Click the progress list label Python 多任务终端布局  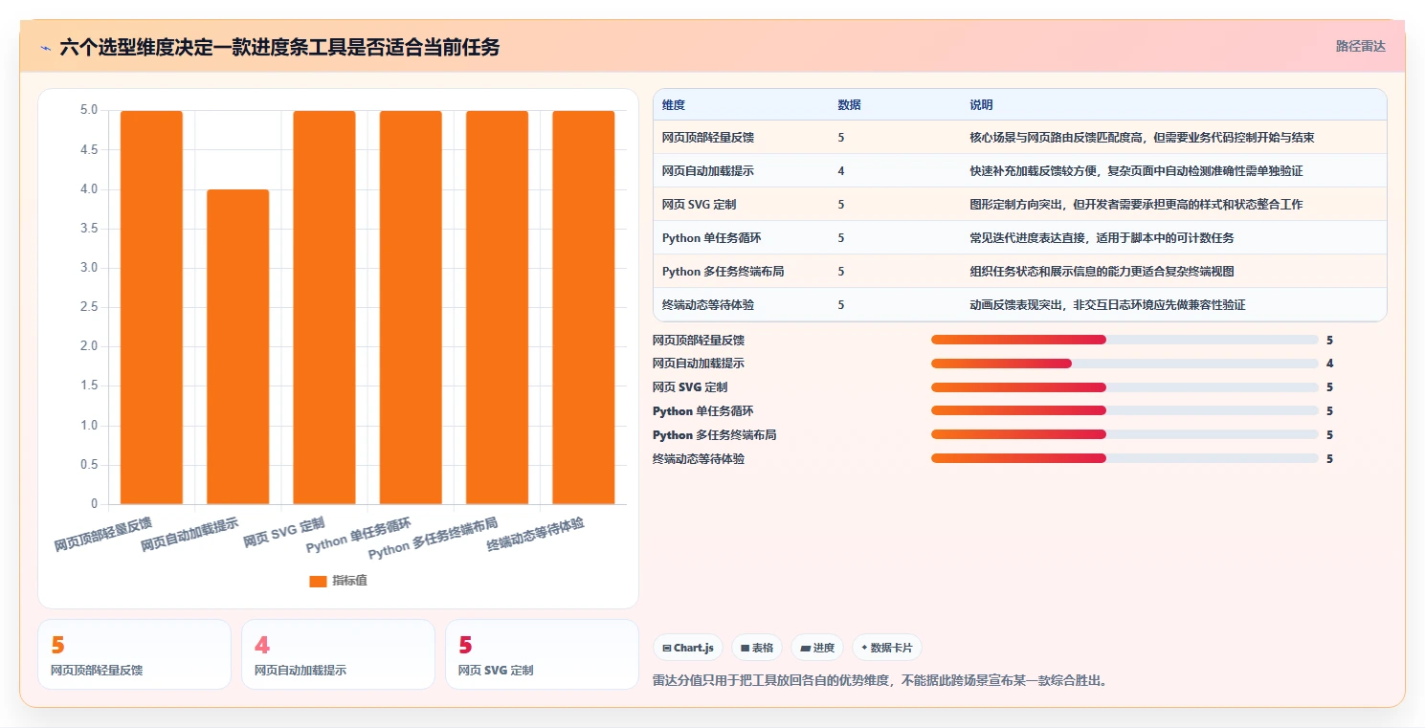[714, 435]
